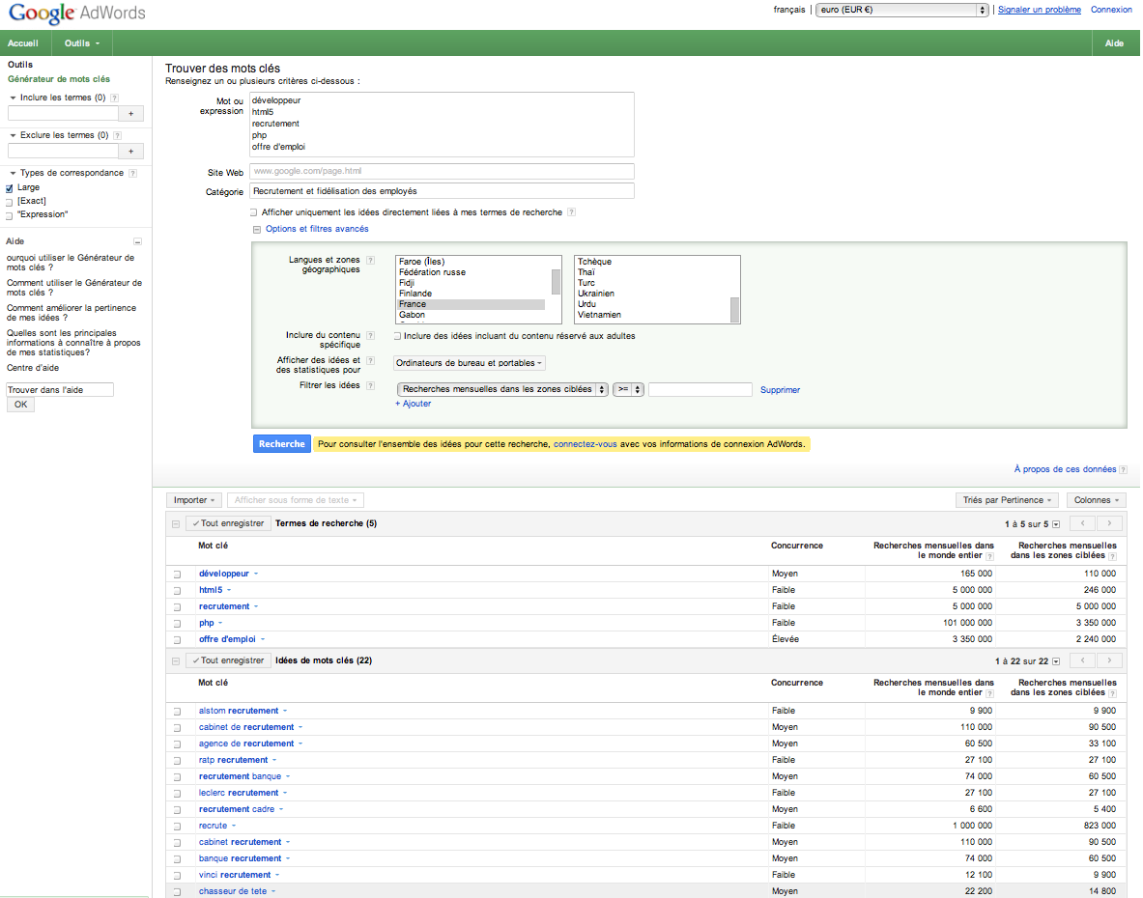
Task: Open the Triés par Pertinence dropdown
Action: point(1008,500)
